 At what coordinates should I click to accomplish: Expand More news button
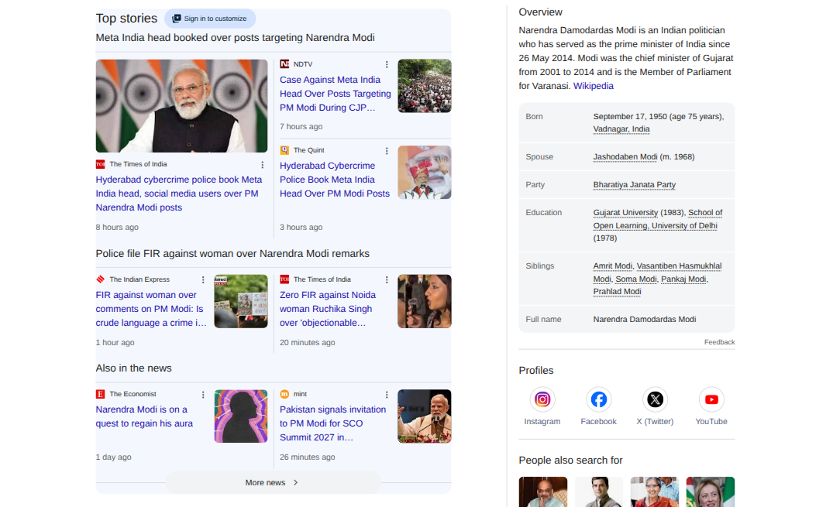click(273, 482)
